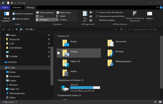This screenshot has width=163, height=104.
Task: Open address bar history dropdown
Action: (116, 29)
